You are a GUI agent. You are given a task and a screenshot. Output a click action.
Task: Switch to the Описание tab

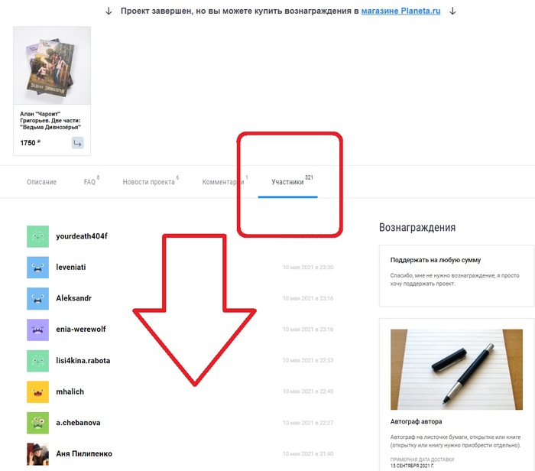point(41,182)
